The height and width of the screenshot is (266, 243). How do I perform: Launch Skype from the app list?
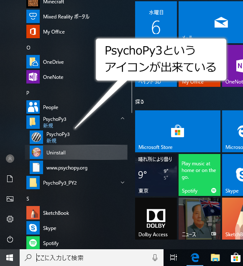pos(76,228)
